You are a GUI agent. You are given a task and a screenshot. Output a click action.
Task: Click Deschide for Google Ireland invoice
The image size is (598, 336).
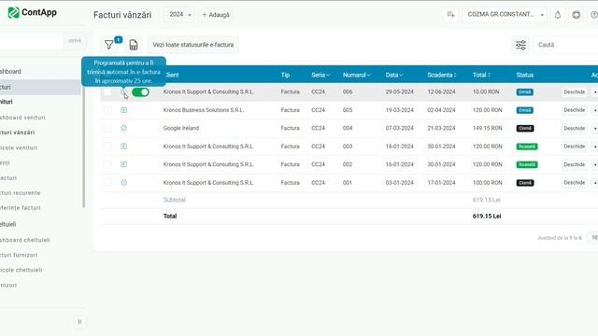click(574, 129)
